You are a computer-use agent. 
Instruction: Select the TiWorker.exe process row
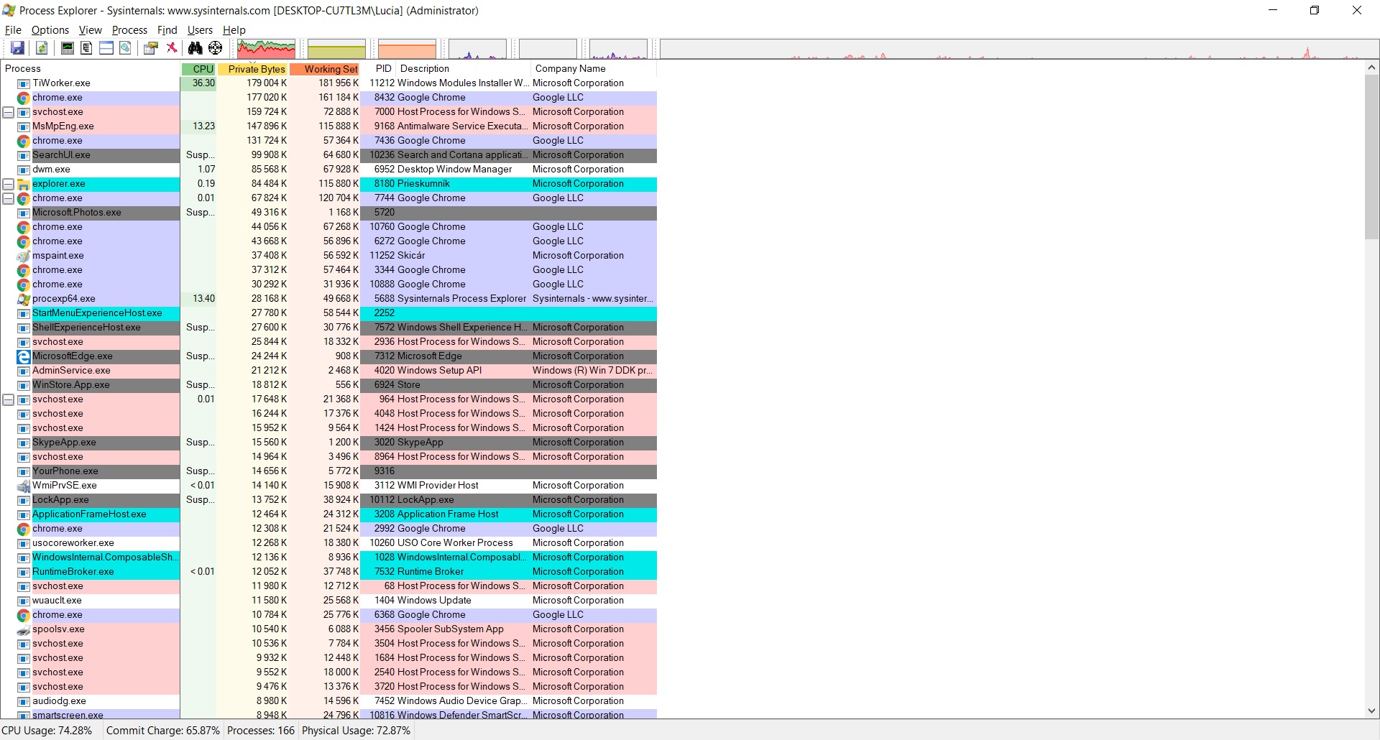pos(61,83)
